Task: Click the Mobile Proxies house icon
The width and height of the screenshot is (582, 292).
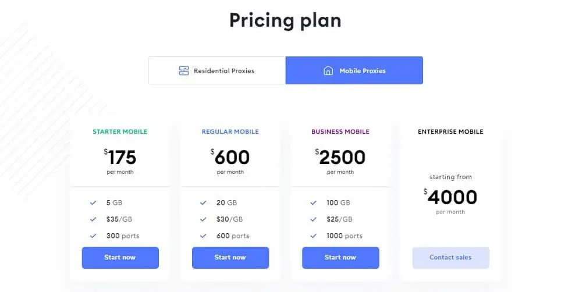Action: (x=328, y=71)
